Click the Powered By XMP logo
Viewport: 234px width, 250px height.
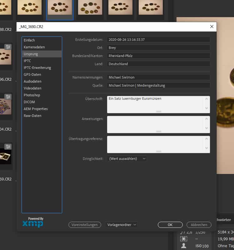click(33, 222)
